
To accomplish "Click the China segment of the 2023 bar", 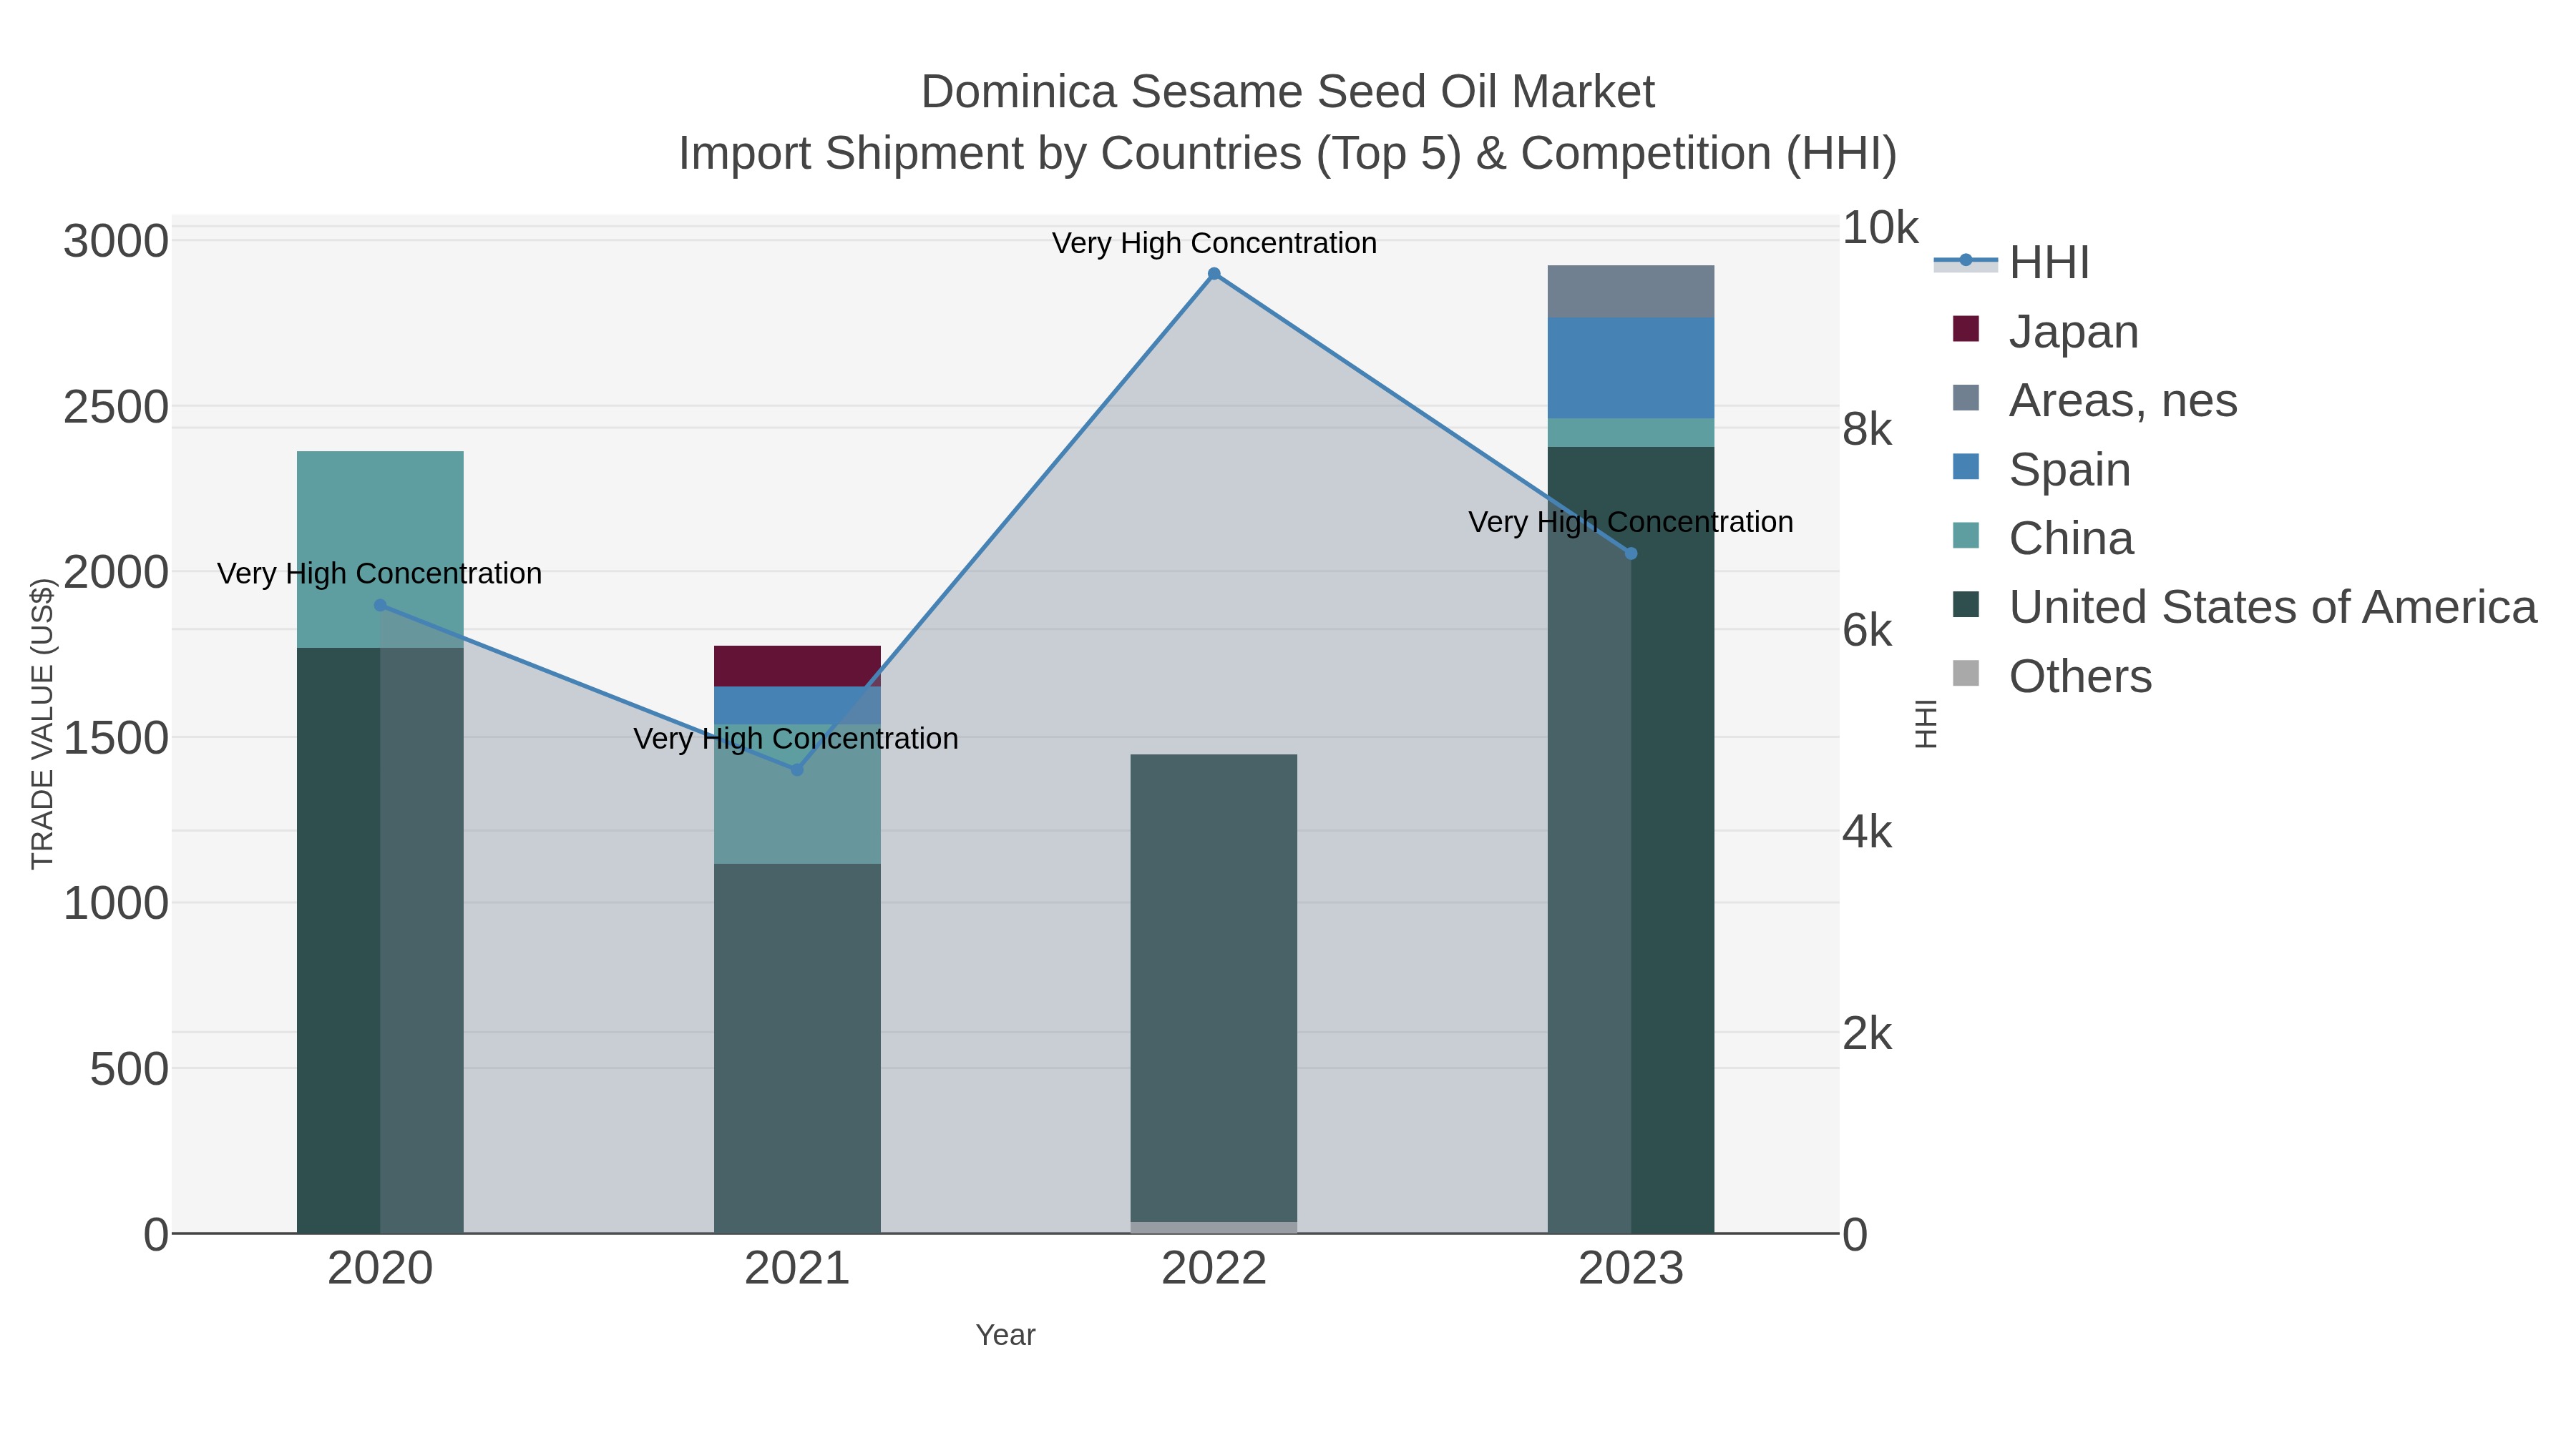I will 1631,433.
